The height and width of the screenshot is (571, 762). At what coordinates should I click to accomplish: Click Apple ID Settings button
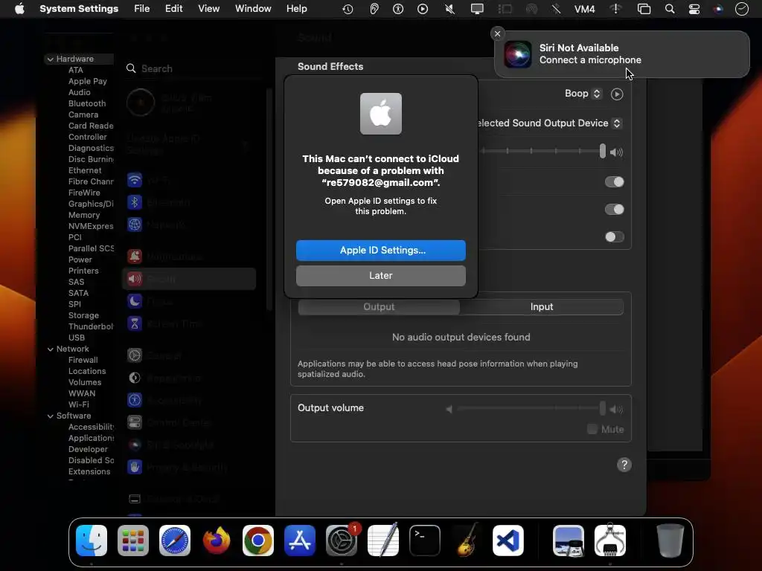380,250
